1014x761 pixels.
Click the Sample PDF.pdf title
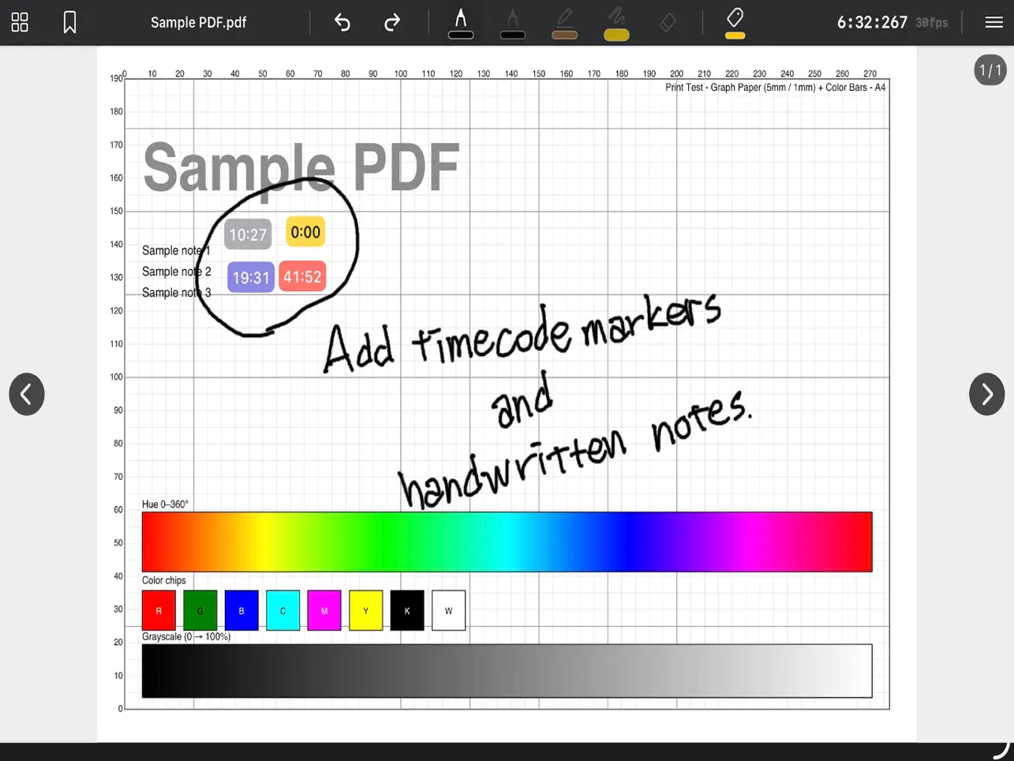[x=198, y=22]
